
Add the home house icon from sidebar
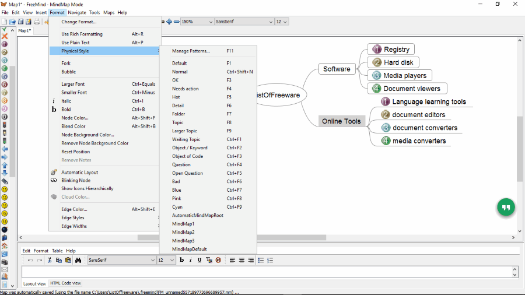(5, 246)
